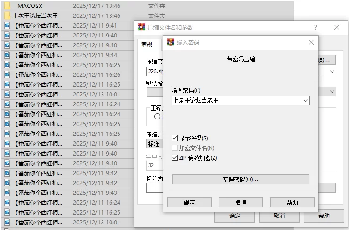Expand the default profile dropdown arrow behind dialog
Image resolution: width=349 pixels, height=230 pixels.
tap(332, 91)
